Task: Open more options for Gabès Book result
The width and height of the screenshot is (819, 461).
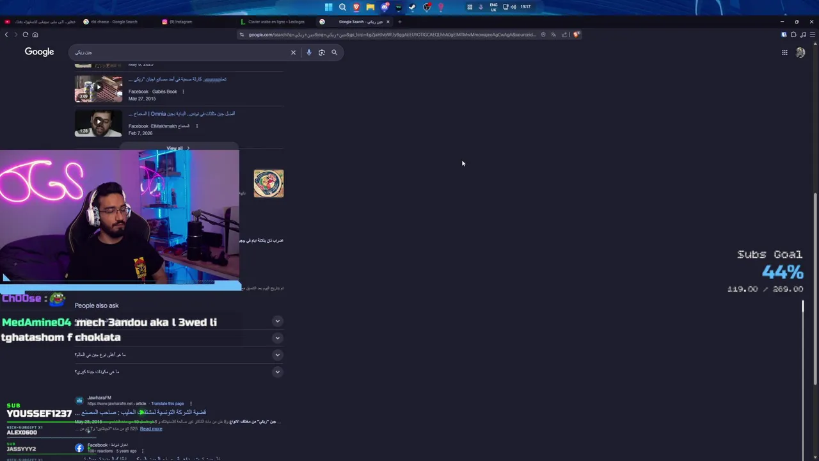Action: (183, 92)
